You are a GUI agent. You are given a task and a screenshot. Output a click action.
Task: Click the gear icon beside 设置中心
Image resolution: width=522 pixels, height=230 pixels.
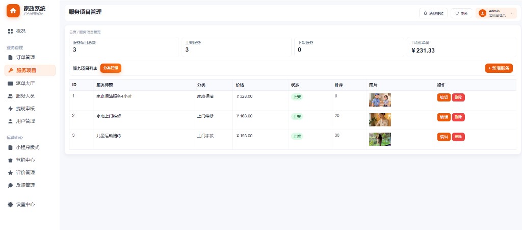[10, 205]
